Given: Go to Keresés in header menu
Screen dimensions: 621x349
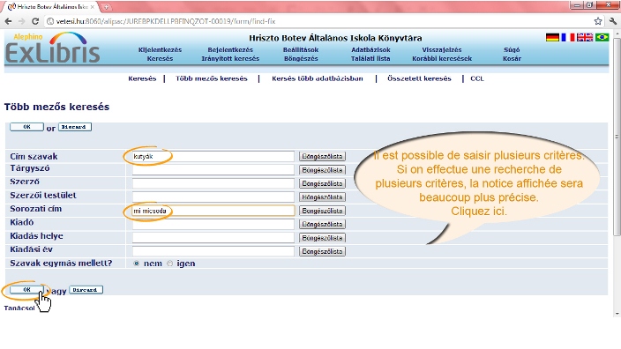Looking at the screenshot, I should (x=160, y=58).
